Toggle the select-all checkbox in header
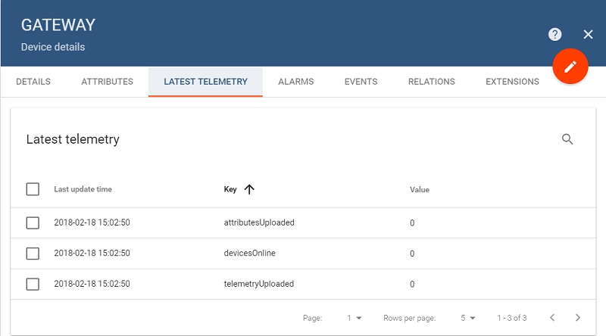This screenshot has width=606, height=336. [33, 189]
